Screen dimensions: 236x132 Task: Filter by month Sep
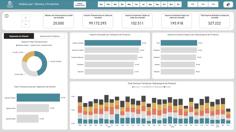(x=157, y=4)
